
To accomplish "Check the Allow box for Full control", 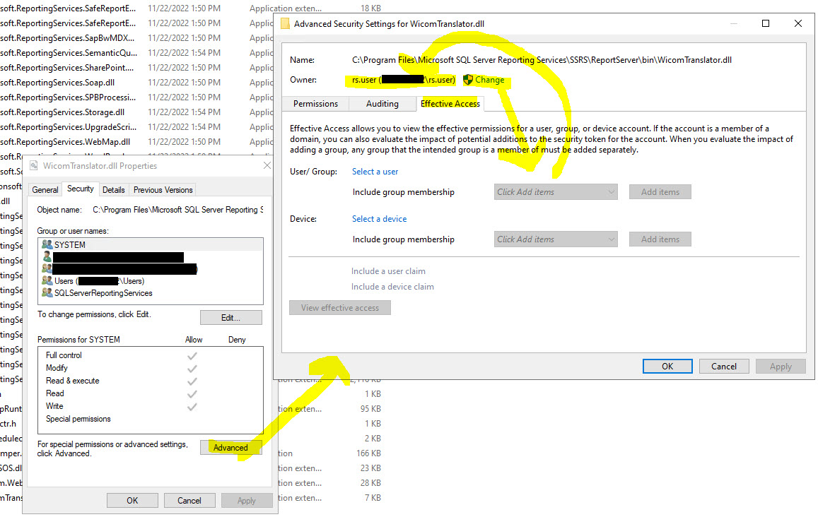I will pyautogui.click(x=192, y=355).
